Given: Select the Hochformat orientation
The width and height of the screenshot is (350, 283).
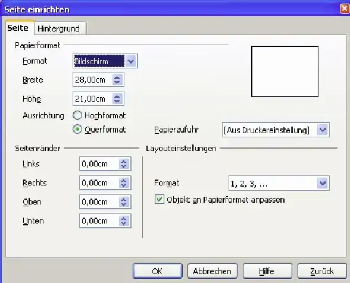Looking at the screenshot, I should point(77,115).
